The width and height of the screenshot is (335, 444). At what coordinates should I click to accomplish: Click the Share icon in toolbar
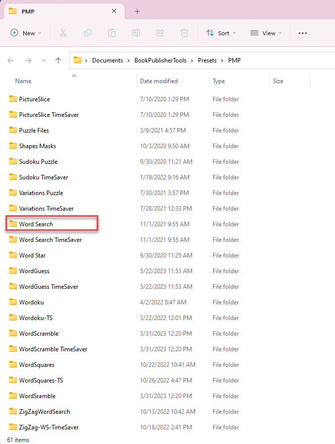coord(160,33)
